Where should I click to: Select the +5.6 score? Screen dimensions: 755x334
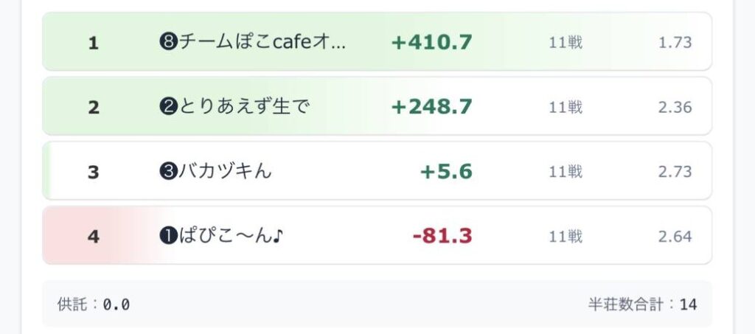point(446,171)
